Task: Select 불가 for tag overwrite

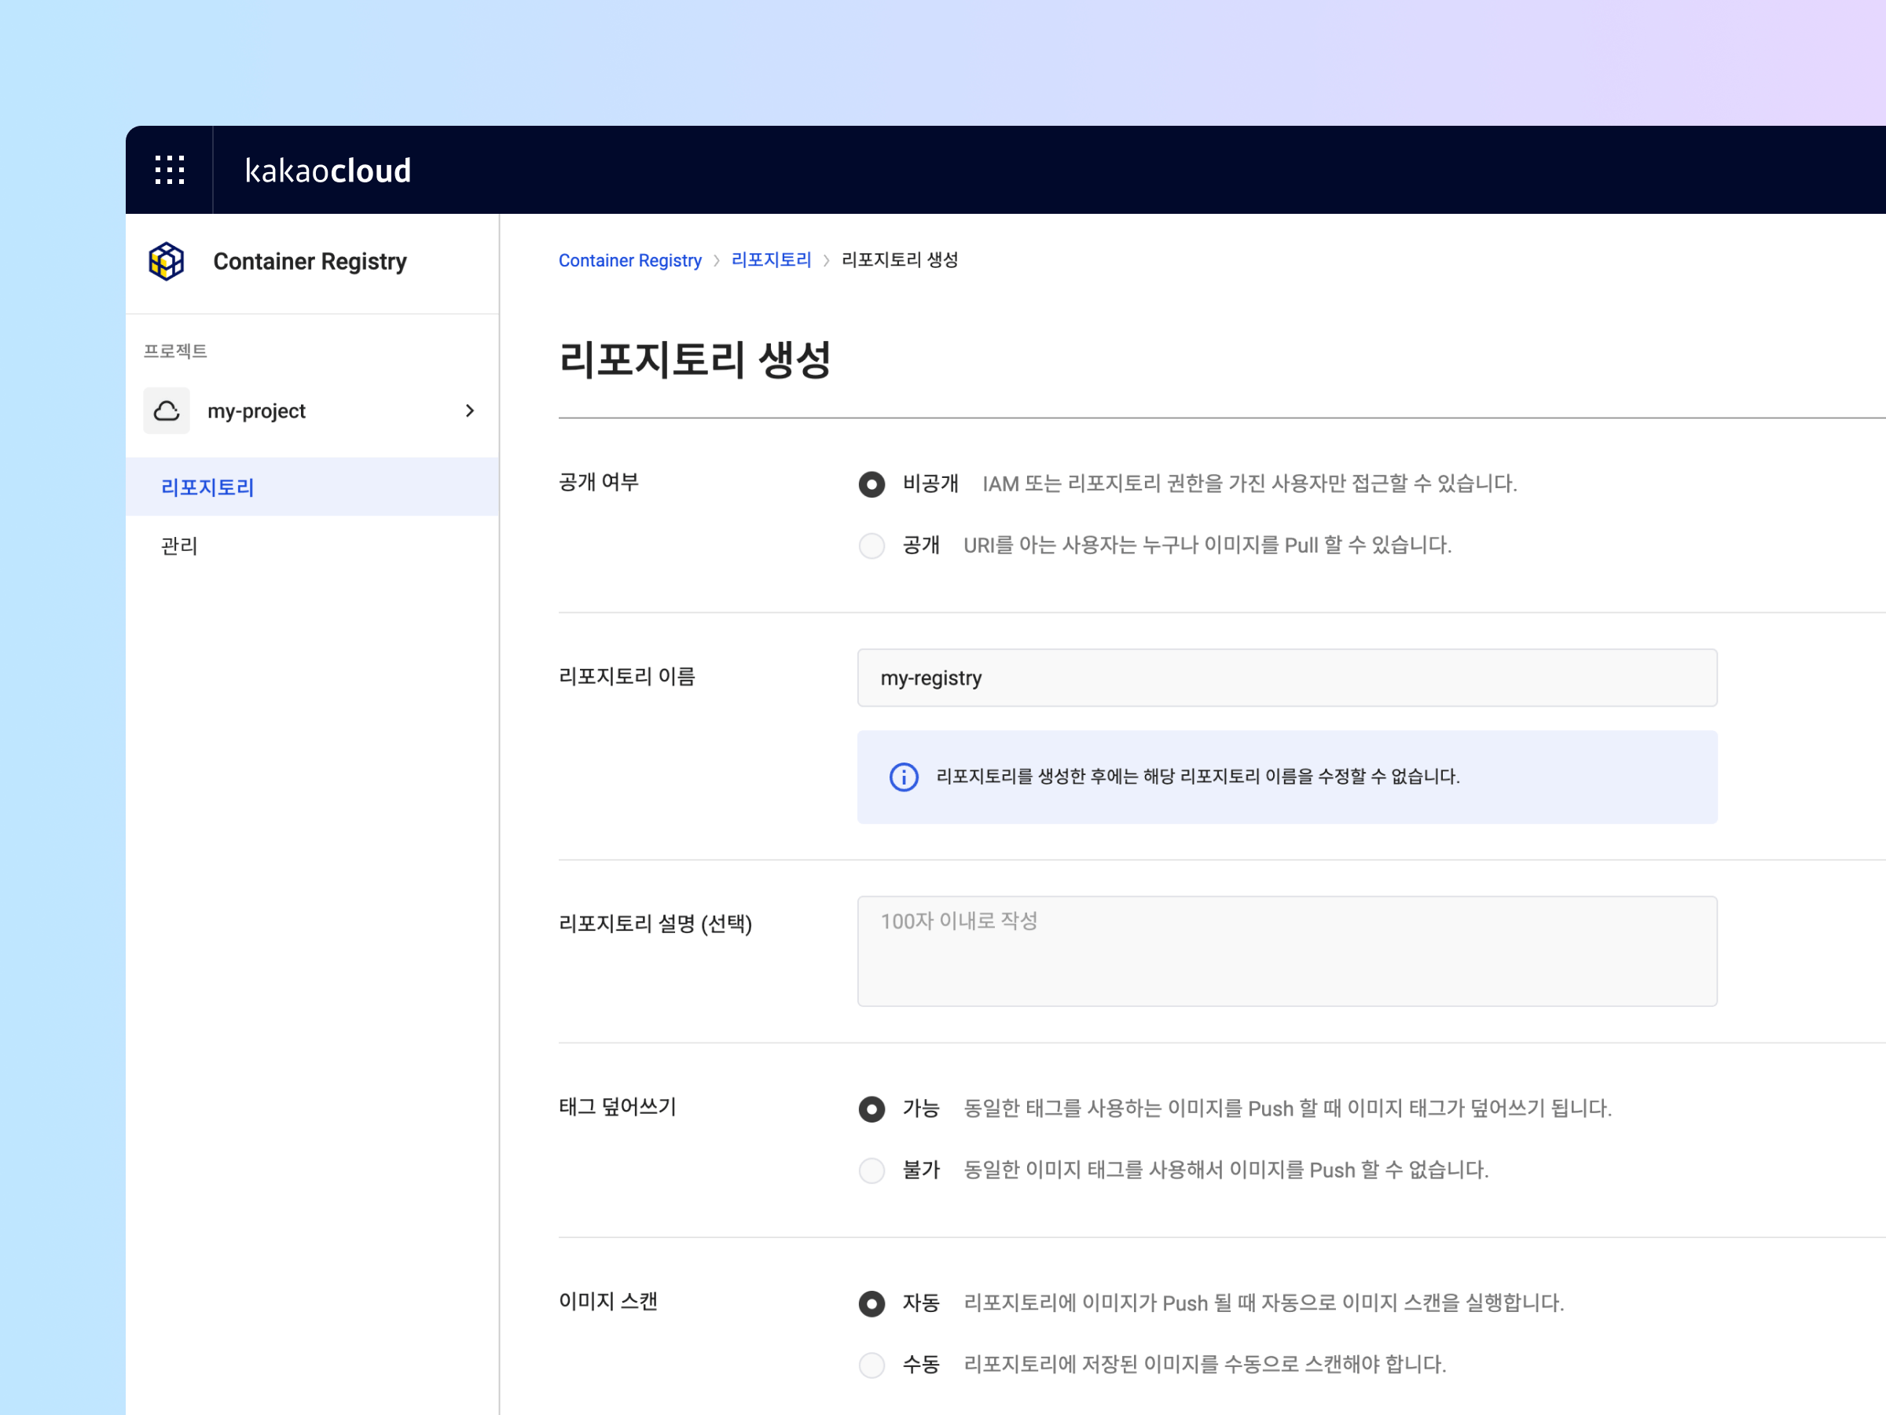Action: pyautogui.click(x=871, y=1171)
